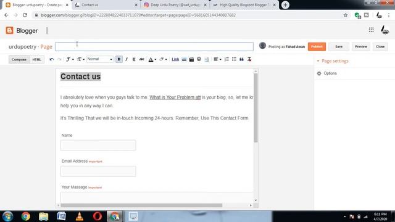
Task: Apply blockquote formatting
Action: (x=241, y=59)
